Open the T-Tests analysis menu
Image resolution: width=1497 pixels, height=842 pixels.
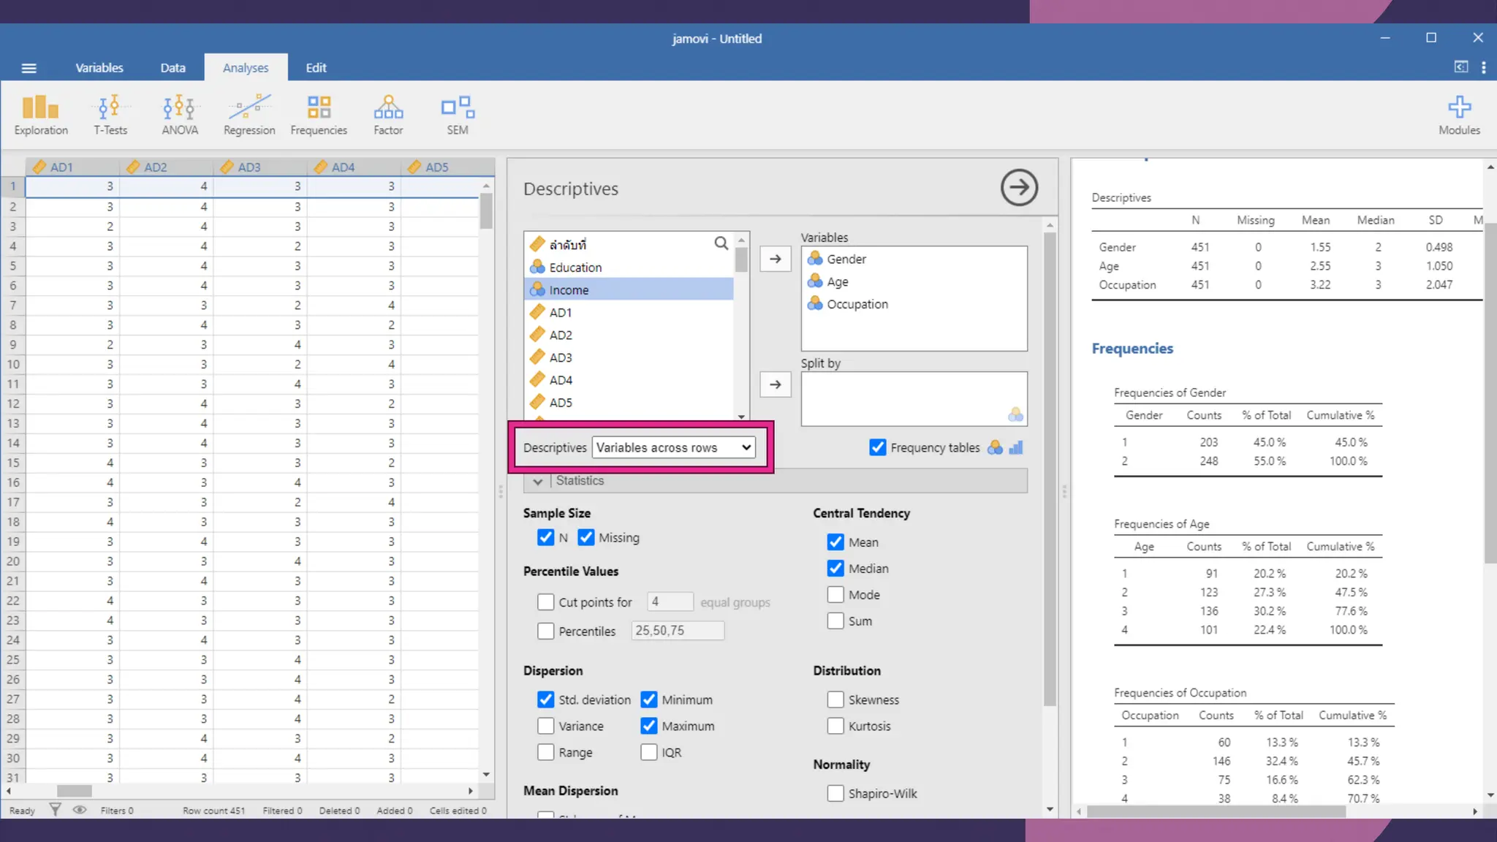point(110,115)
